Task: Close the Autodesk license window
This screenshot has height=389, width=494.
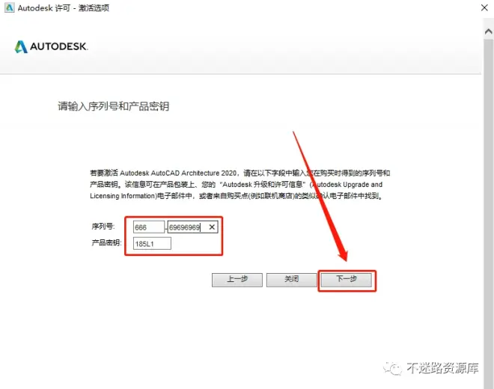Action: click(485, 7)
